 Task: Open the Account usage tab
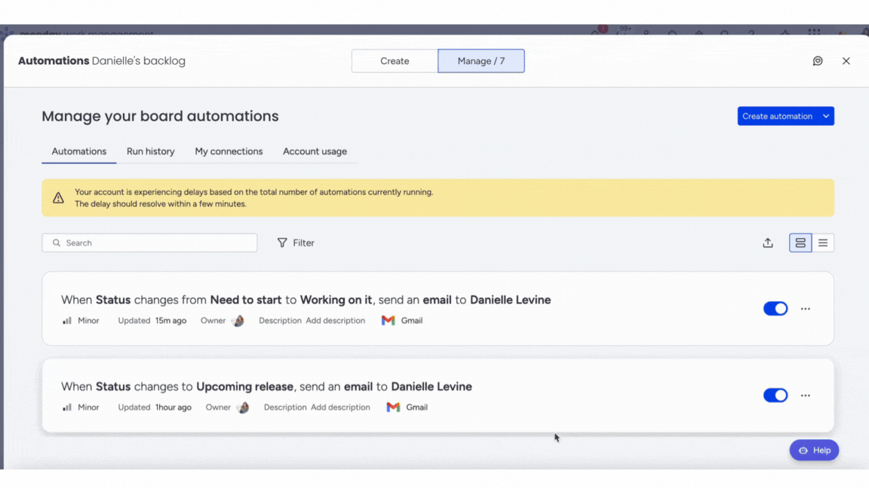pos(315,151)
